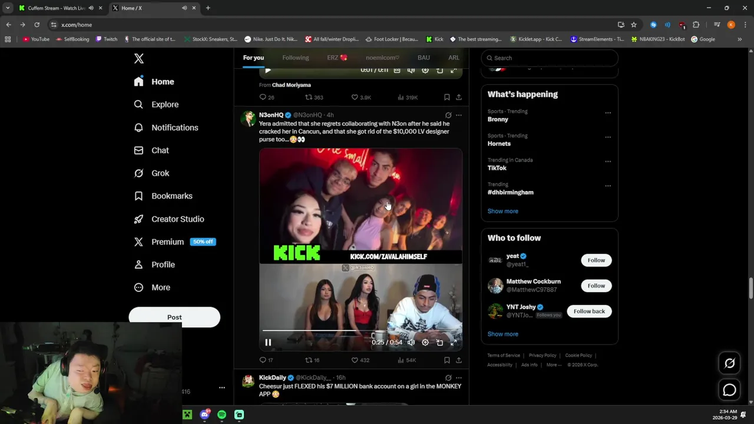Bookmark the N3onHQ post
This screenshot has height=424, width=754.
click(447, 360)
